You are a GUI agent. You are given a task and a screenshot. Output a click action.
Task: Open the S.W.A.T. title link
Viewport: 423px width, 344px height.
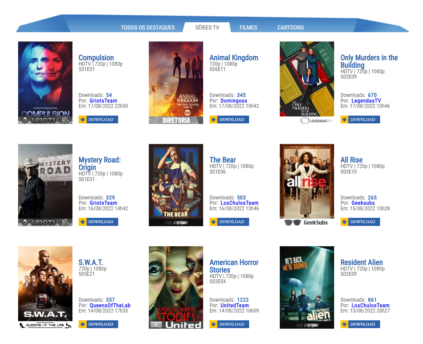(x=91, y=262)
